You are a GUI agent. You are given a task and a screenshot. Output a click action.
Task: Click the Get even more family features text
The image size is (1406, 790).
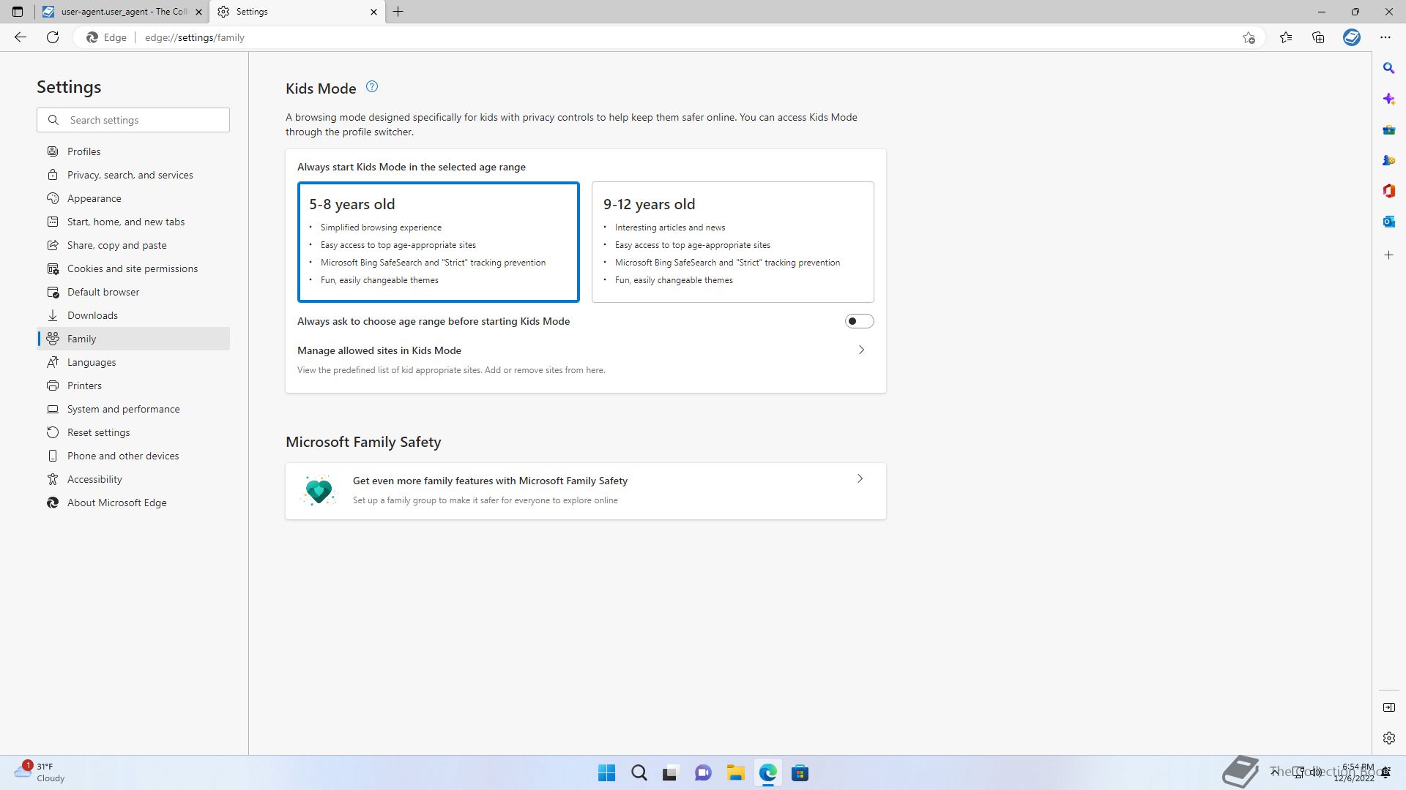click(x=490, y=481)
